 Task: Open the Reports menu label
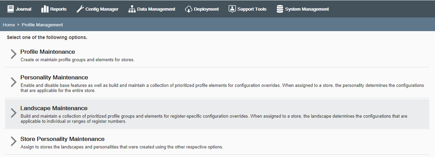(58, 9)
